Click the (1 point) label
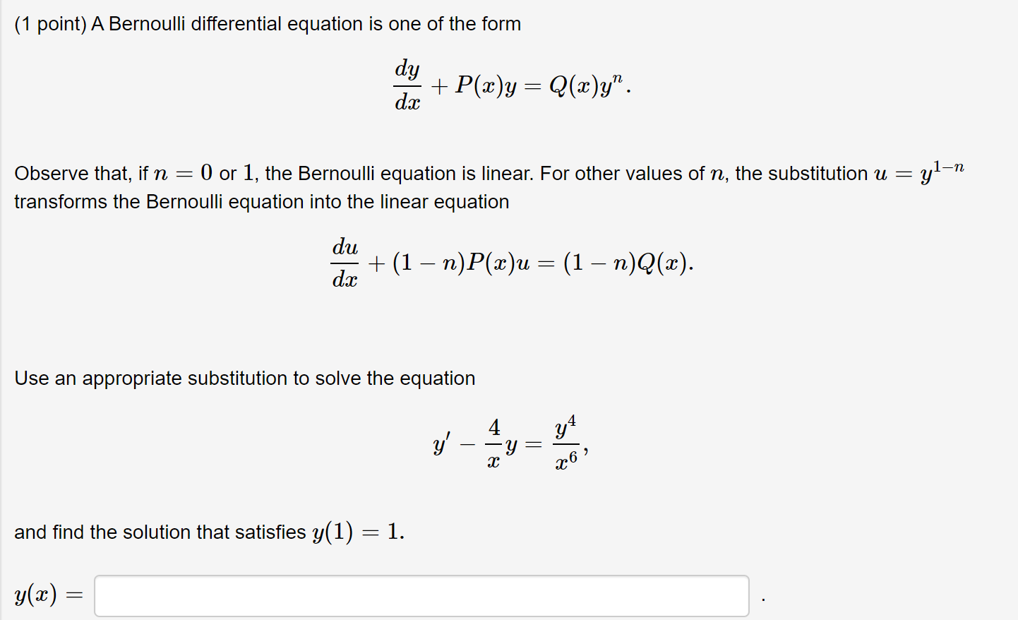 [48, 23]
